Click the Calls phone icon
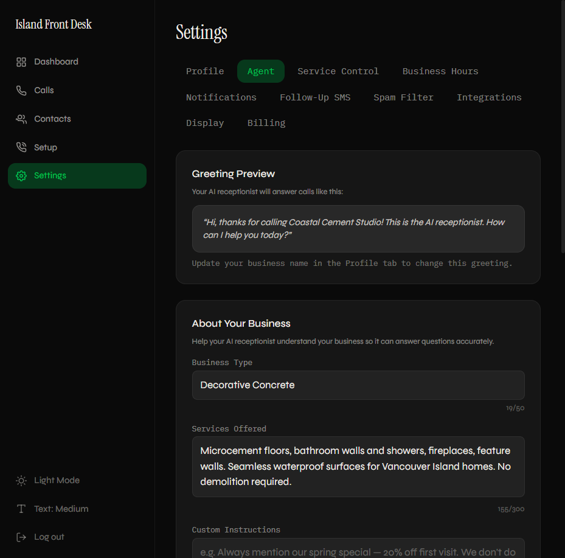 pyautogui.click(x=21, y=90)
